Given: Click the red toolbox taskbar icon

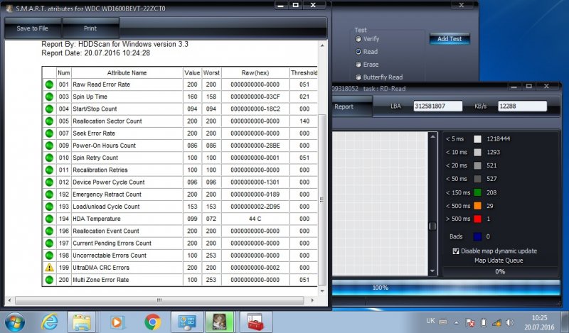Looking at the screenshot, I should (x=256, y=322).
